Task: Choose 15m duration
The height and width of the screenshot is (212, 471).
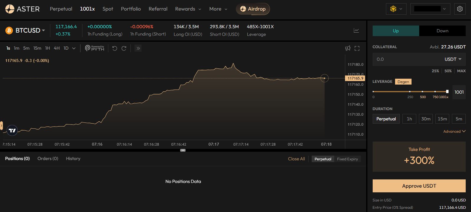Action: pyautogui.click(x=442, y=119)
